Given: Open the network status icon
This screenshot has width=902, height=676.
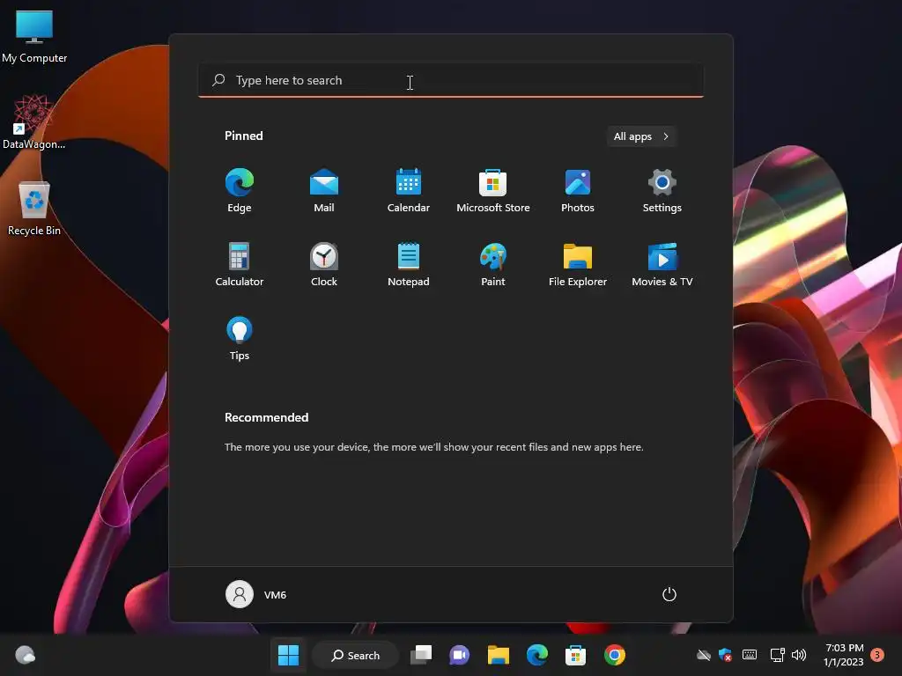Looking at the screenshot, I should pyautogui.click(x=777, y=655).
